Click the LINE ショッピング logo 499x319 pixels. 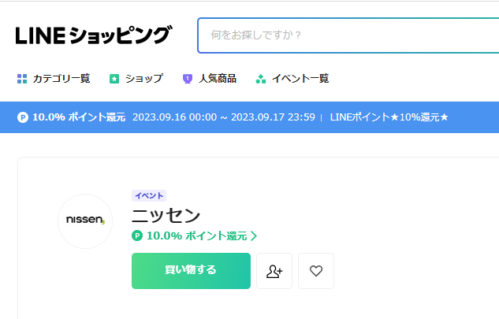pyautogui.click(x=94, y=35)
